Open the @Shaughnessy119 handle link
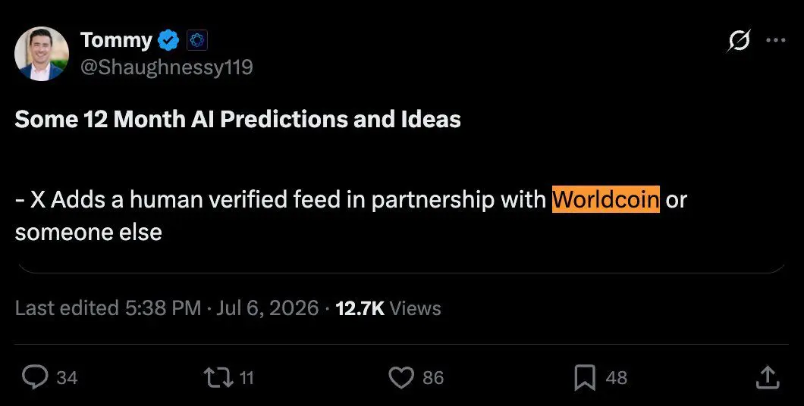 coord(167,67)
